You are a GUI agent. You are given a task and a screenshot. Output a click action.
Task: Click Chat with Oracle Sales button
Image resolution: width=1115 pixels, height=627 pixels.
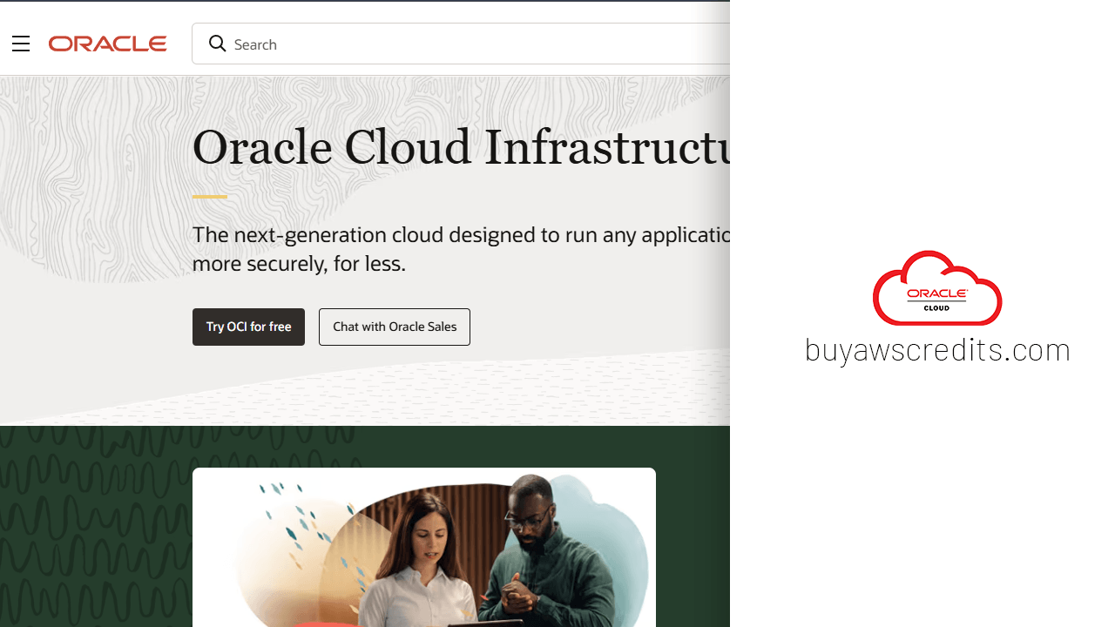click(395, 327)
